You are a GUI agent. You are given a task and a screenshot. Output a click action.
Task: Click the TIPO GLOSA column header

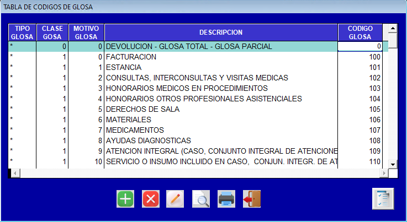(22, 33)
